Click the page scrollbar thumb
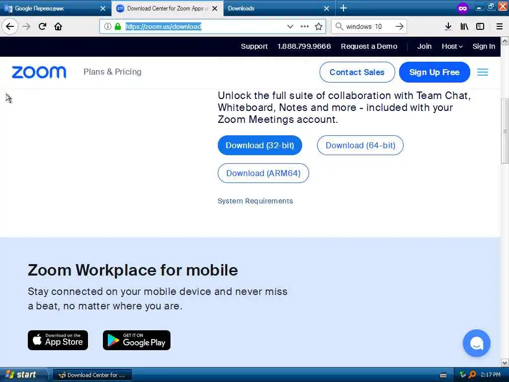Viewport: 509px width, 382px height. pos(505,131)
